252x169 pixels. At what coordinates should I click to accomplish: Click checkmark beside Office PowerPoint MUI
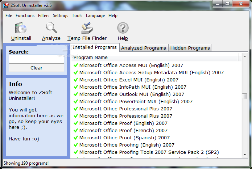[76, 101]
